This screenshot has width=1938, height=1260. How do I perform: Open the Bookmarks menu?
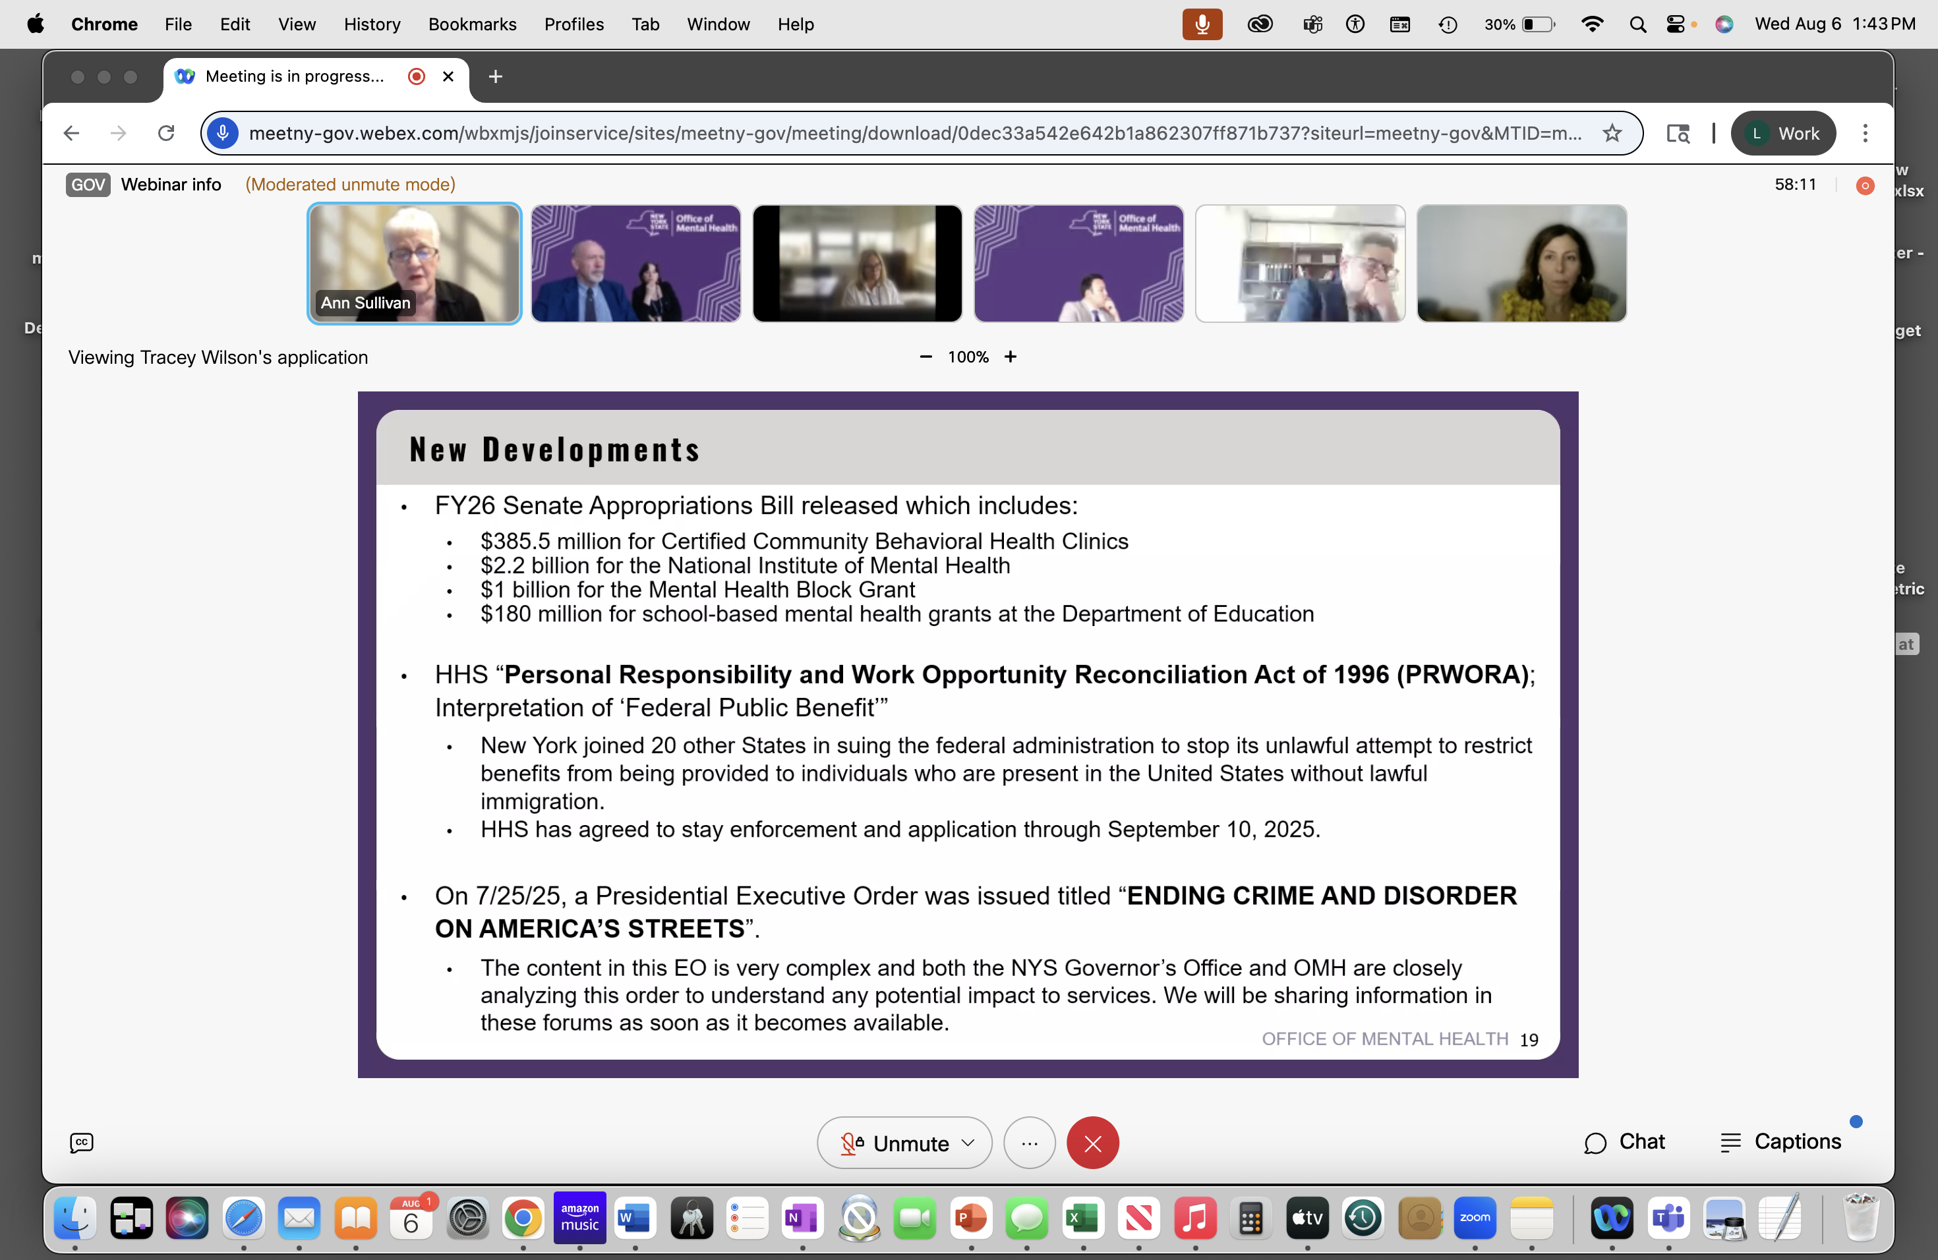tap(471, 24)
